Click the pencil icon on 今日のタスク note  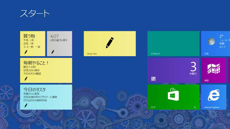coord(26,105)
